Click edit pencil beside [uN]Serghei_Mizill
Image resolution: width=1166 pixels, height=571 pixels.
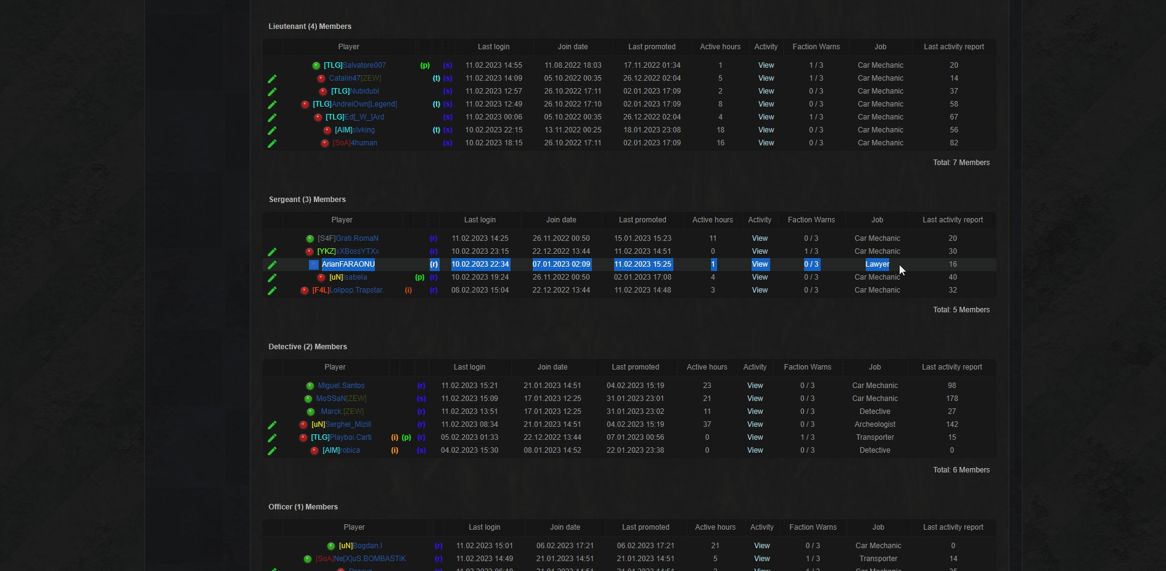pos(272,425)
